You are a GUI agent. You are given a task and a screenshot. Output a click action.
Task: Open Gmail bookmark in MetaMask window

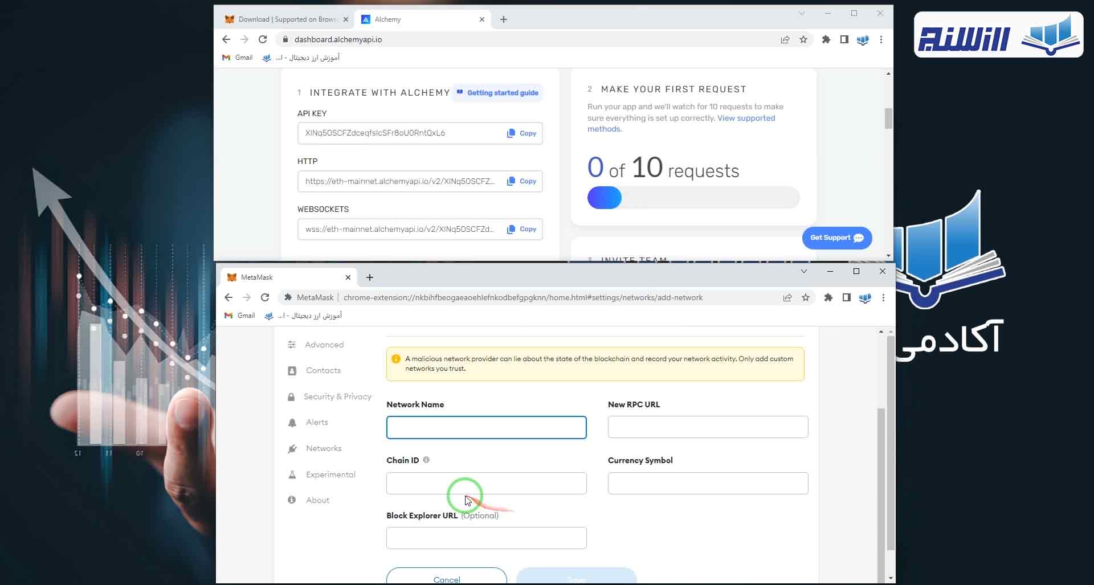(x=240, y=316)
